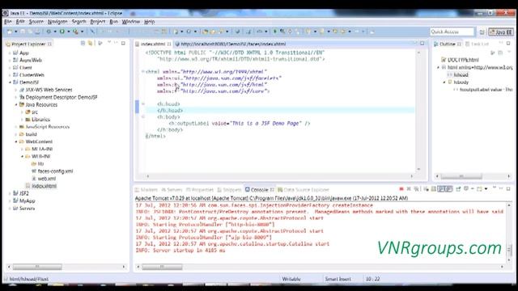Switch to the localhost browser editor tab
Viewport: 518px width, 291px height.
(x=230, y=44)
